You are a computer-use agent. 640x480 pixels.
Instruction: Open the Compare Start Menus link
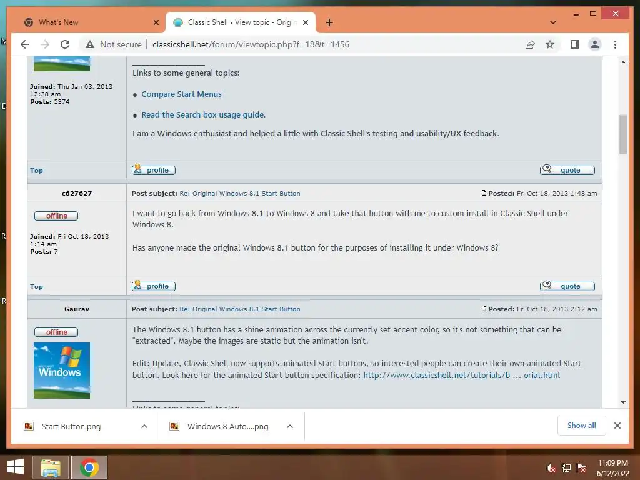(x=182, y=94)
